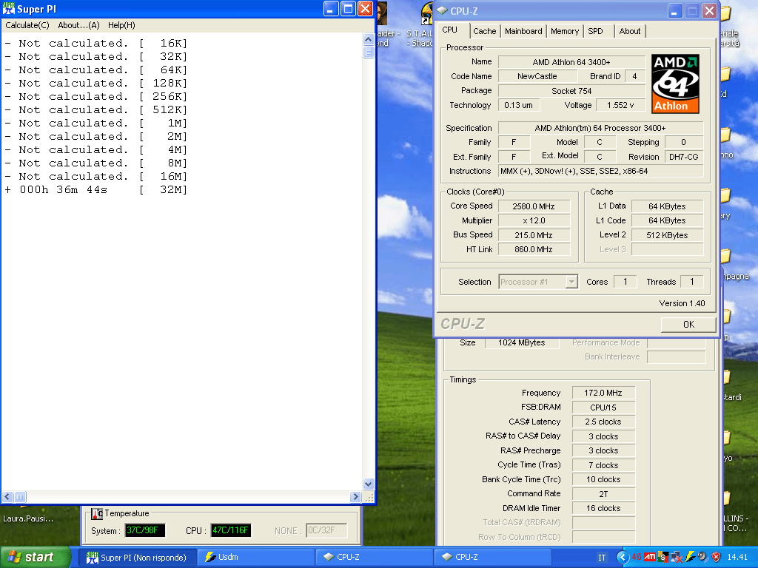
Task: Open the speaker volume tray icon
Action: (x=703, y=557)
